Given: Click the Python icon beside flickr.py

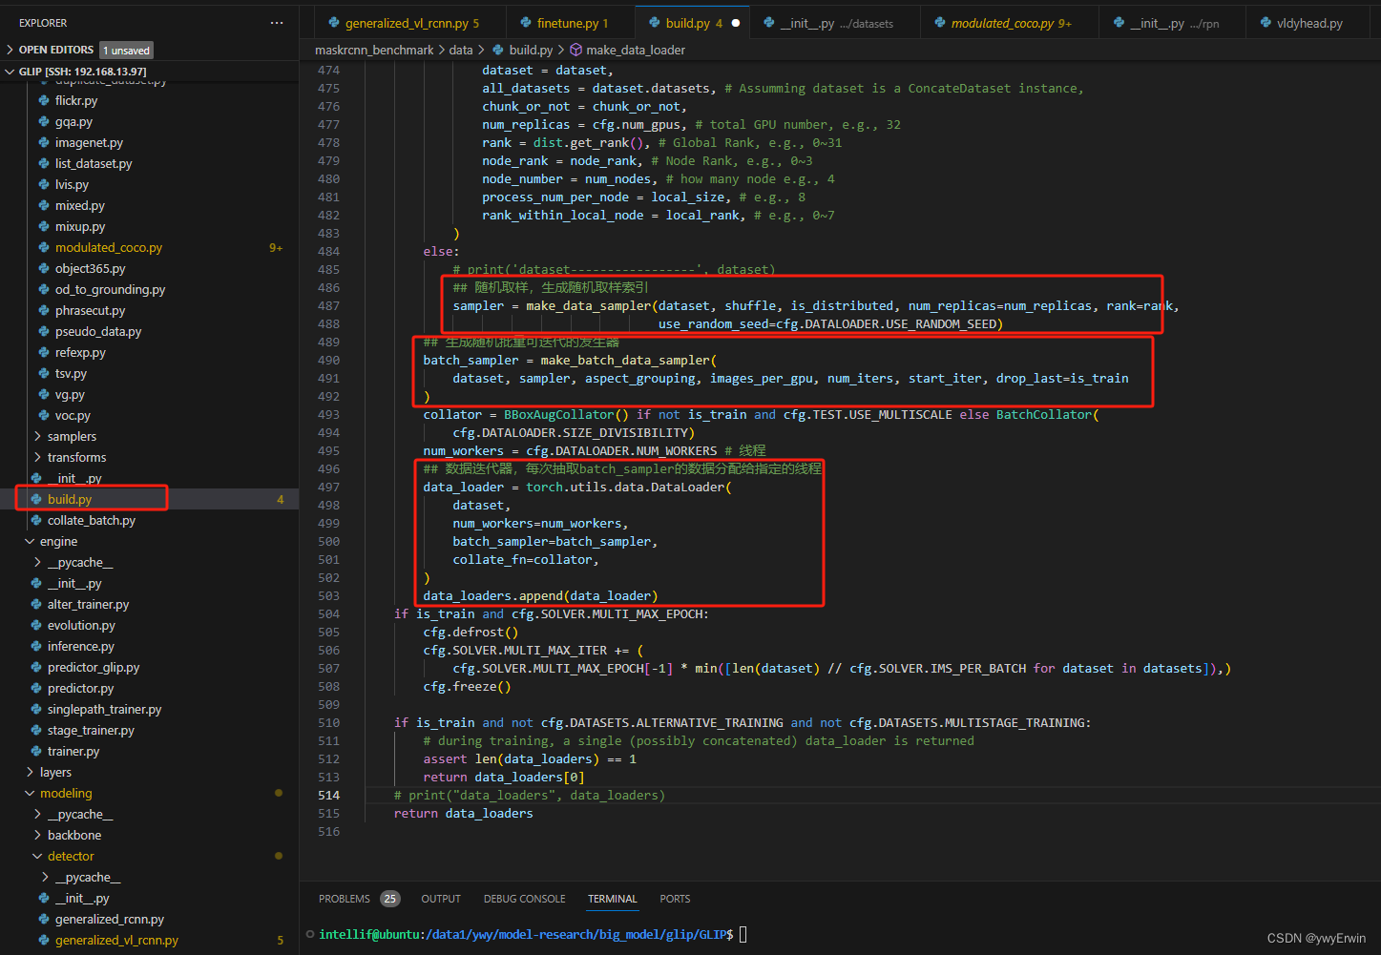Looking at the screenshot, I should tap(44, 100).
